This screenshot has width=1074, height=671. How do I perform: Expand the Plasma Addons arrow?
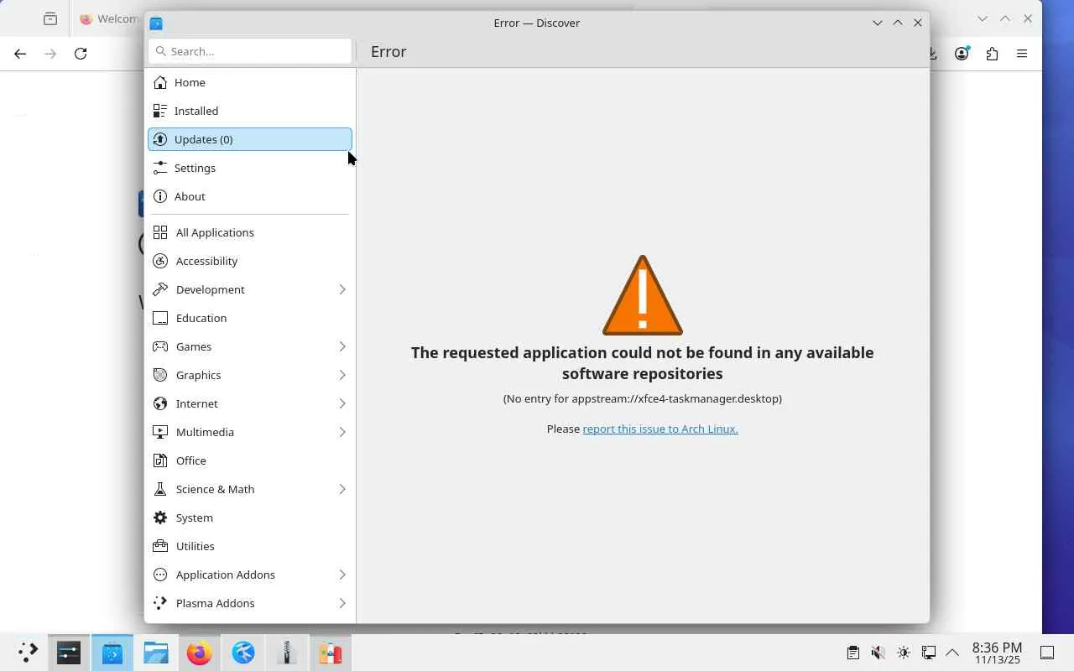click(342, 603)
